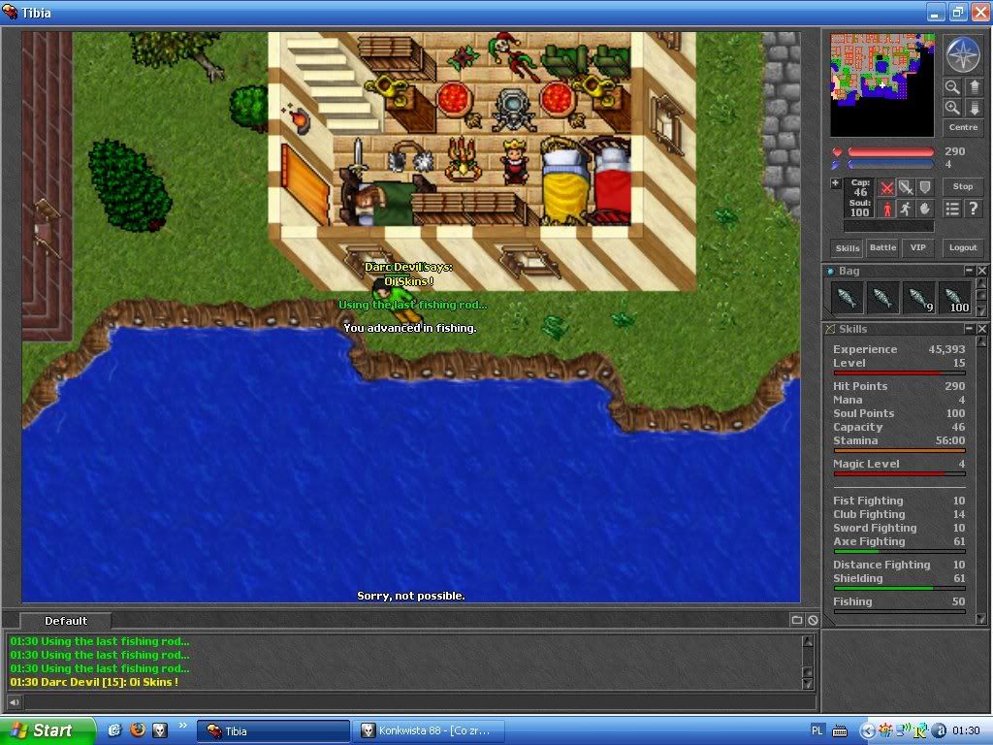Select balanced fighting mode
993x745 pixels.
coord(907,187)
